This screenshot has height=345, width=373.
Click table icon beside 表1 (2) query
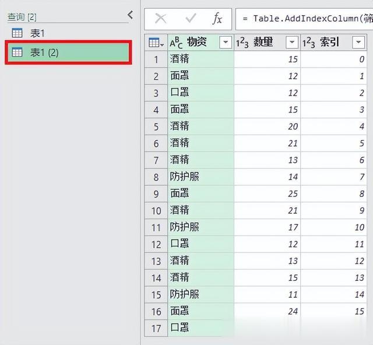point(17,52)
